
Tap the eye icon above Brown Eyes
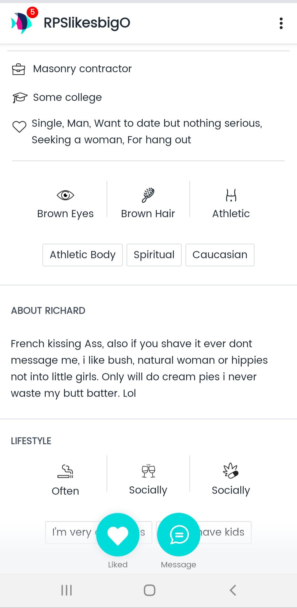coord(65,195)
